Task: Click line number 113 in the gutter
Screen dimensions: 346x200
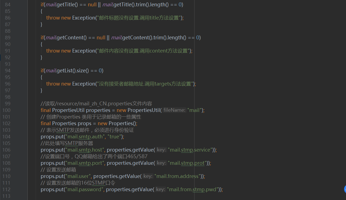Action: tap(6, 196)
